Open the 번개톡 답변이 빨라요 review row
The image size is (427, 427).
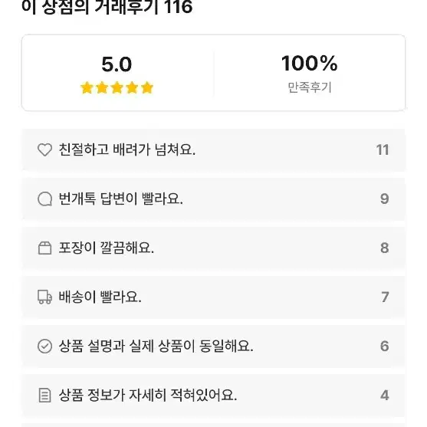[213, 199]
